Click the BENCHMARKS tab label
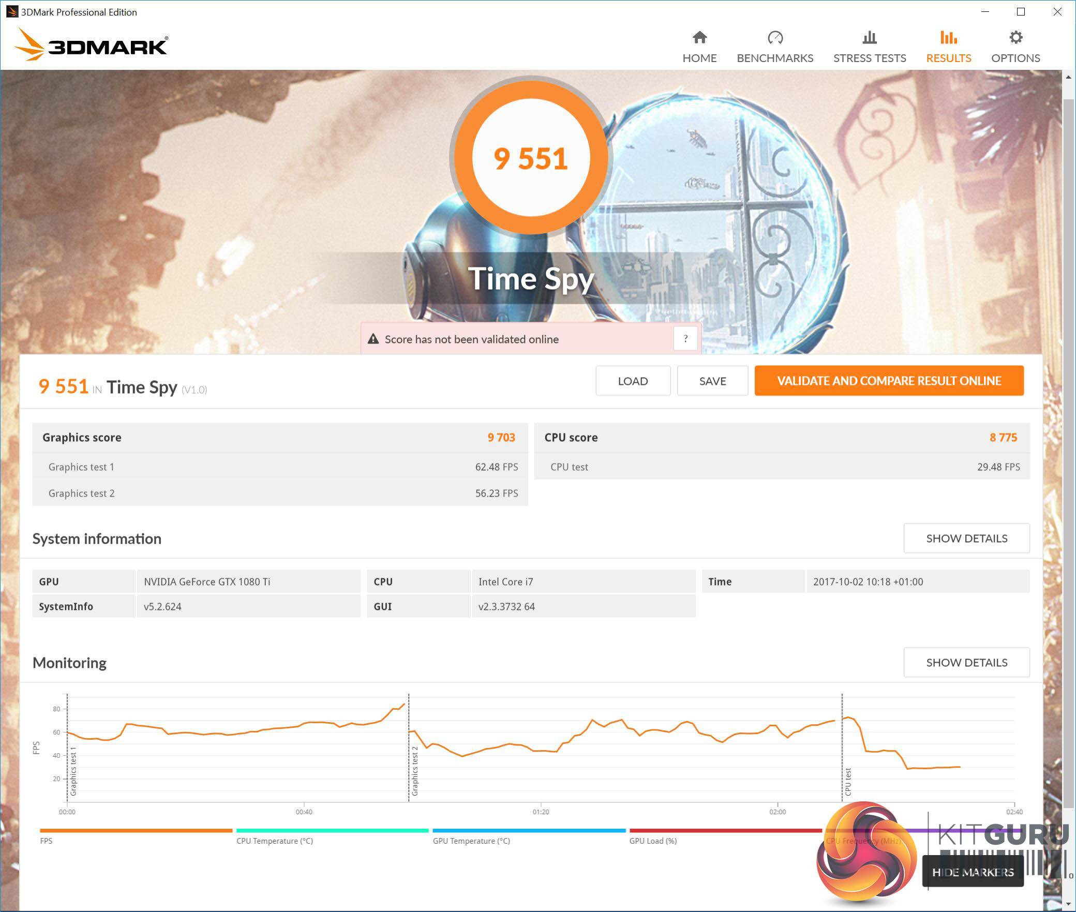 pyautogui.click(x=775, y=58)
